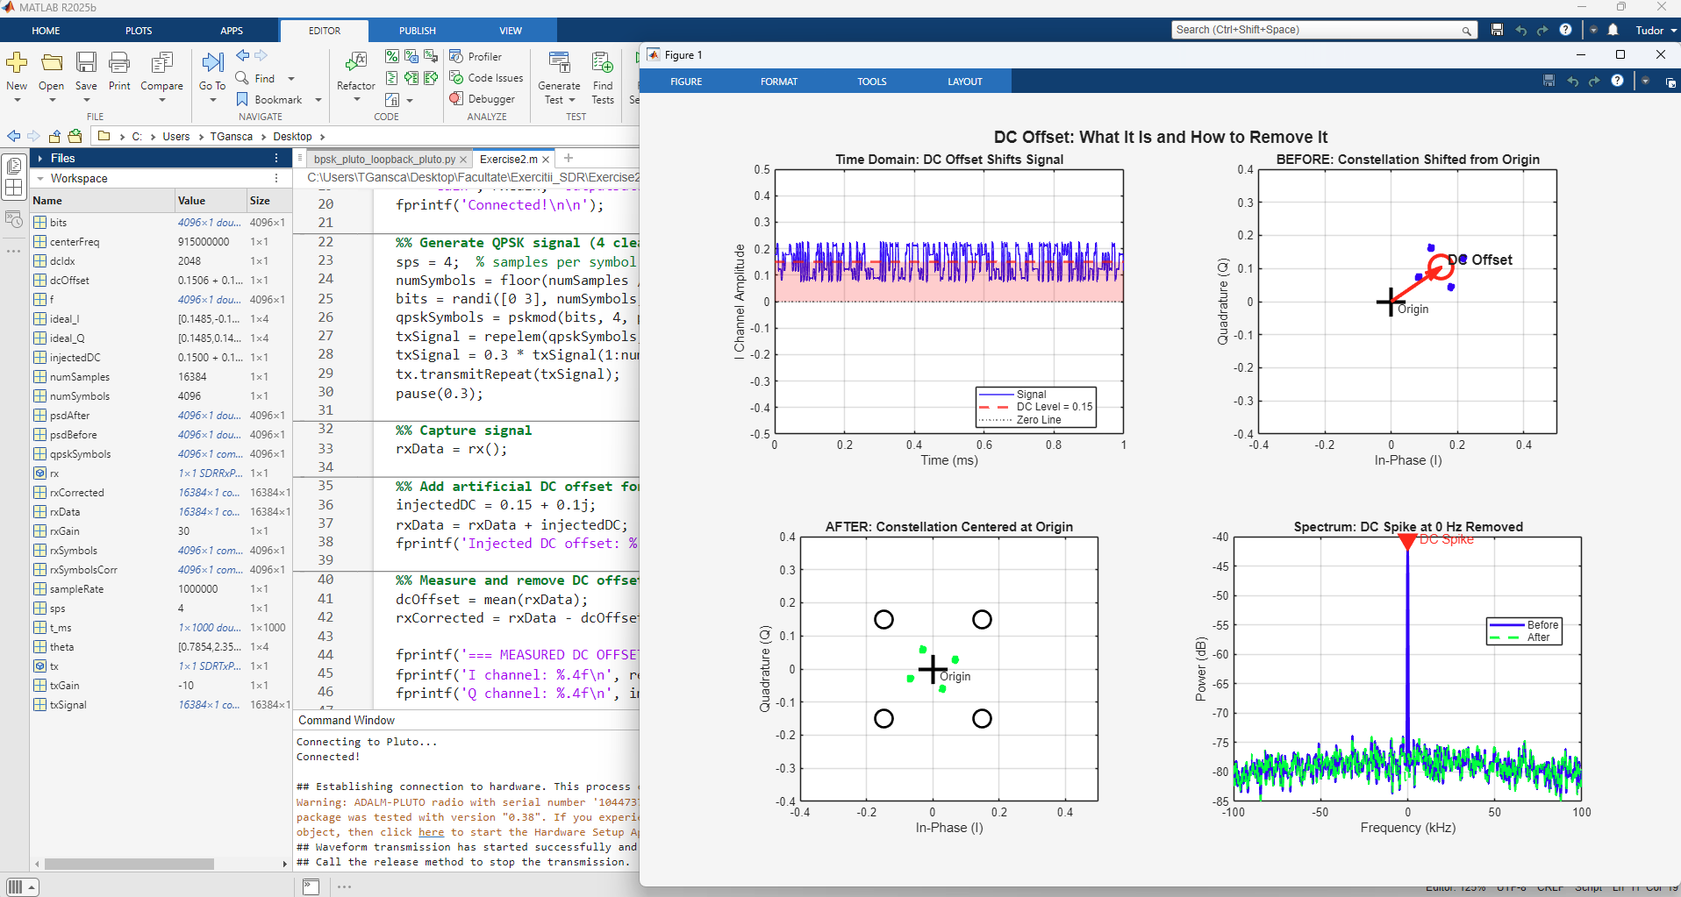The image size is (1681, 897).
Task: Open the FORMAT menu in Figure 1
Action: click(x=778, y=81)
